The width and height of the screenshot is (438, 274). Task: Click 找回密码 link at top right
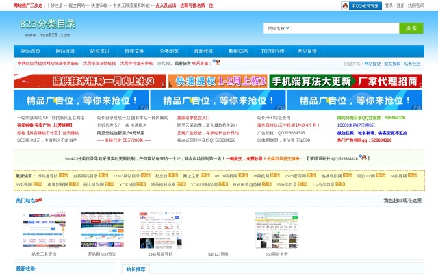(415, 5)
